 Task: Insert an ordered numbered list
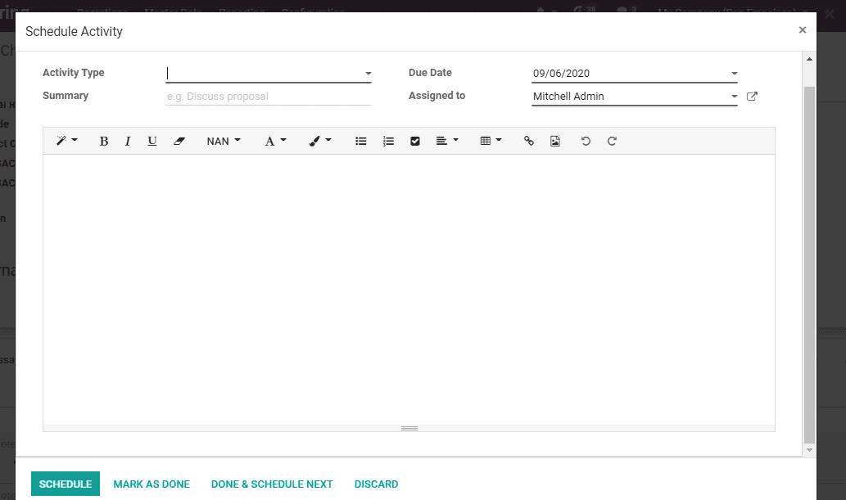(388, 141)
